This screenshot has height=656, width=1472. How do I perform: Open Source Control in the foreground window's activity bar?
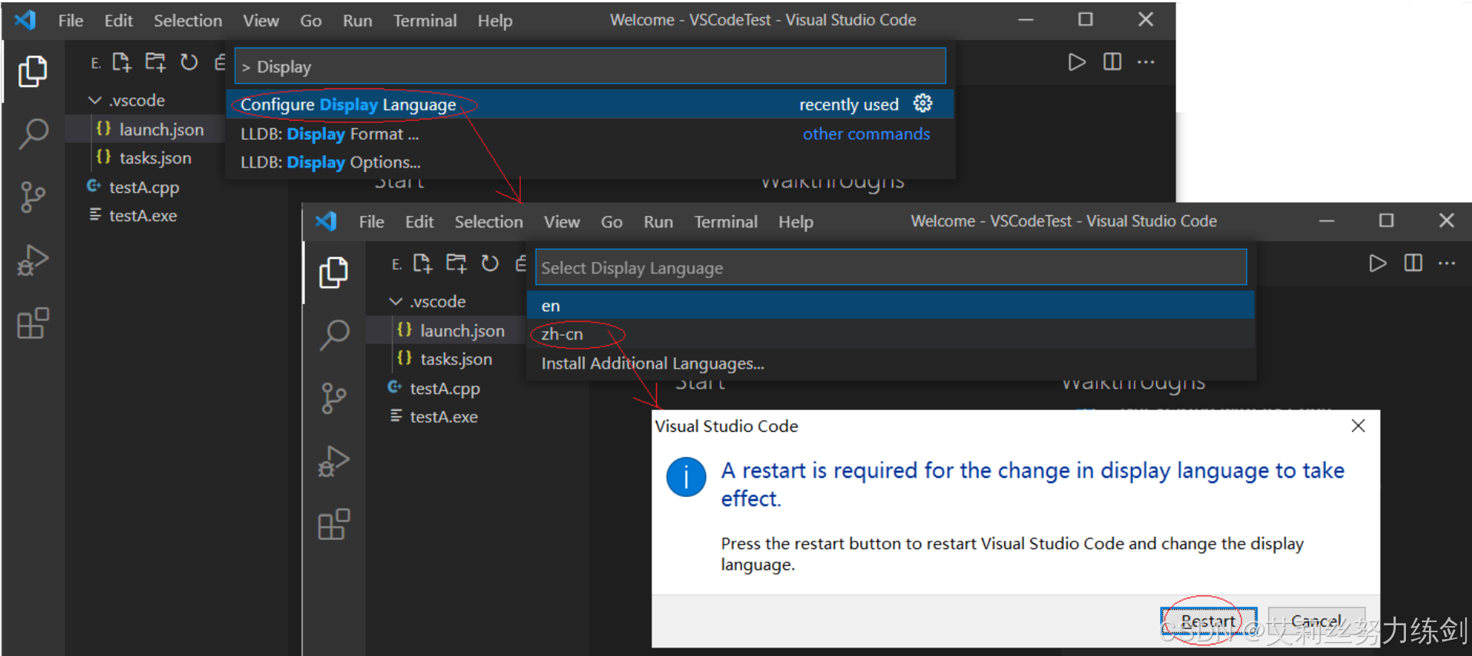333,399
